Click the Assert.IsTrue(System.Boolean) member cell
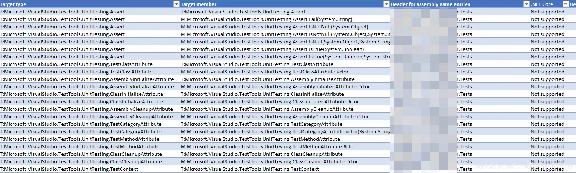Image resolution: width=576 pixels, height=173 pixels. 285,49
